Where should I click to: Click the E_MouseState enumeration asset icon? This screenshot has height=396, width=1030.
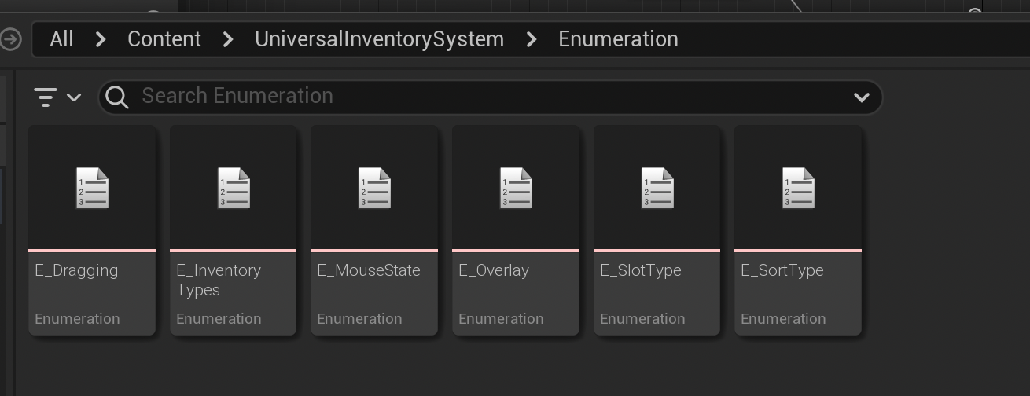coord(374,189)
